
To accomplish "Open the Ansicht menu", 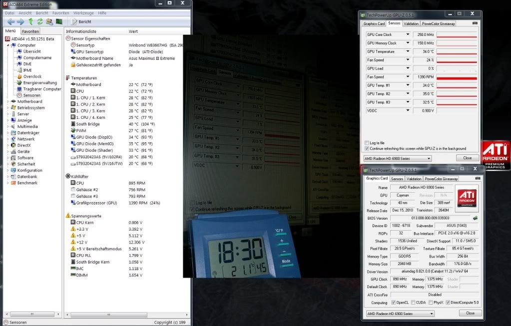I will pos(25,13).
